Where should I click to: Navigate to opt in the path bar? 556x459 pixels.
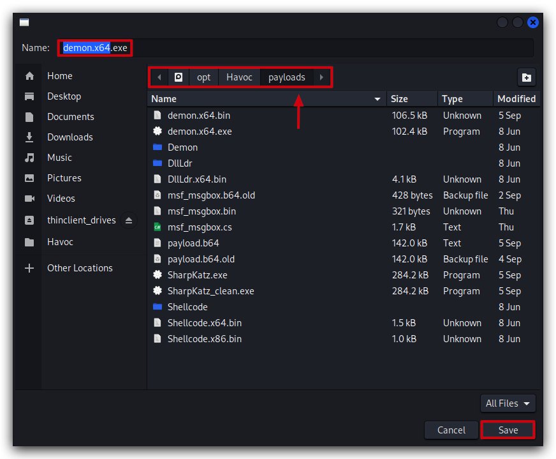[x=203, y=77]
